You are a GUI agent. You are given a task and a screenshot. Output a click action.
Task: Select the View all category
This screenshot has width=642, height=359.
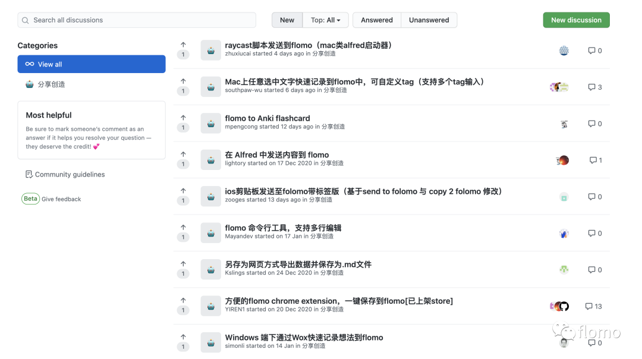pos(92,64)
